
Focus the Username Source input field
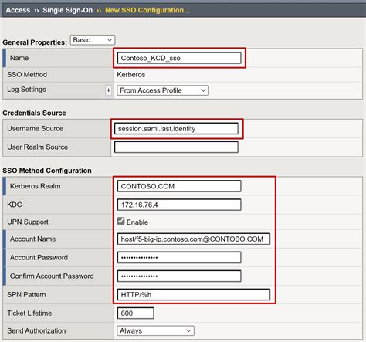coord(176,129)
